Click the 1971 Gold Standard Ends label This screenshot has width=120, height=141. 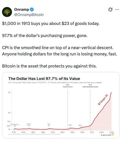click(x=90, y=86)
